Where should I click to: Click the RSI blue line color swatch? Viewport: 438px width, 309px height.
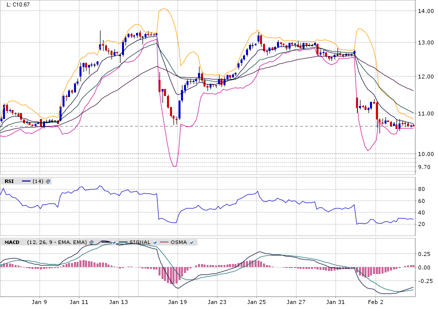click(26, 181)
